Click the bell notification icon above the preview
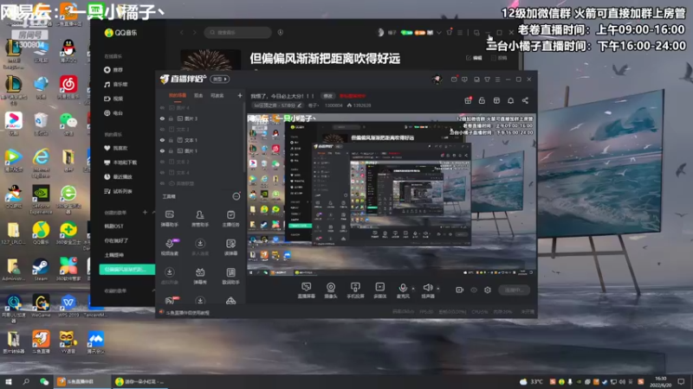693x389 pixels. click(x=510, y=100)
